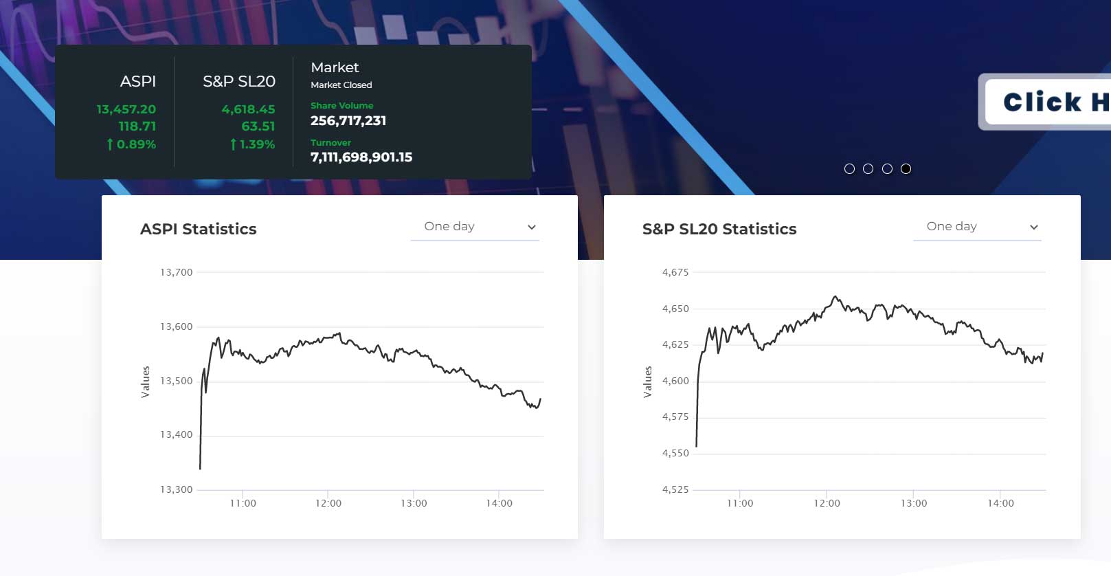Click the Share Volume figure 256,717,231

pyautogui.click(x=348, y=121)
